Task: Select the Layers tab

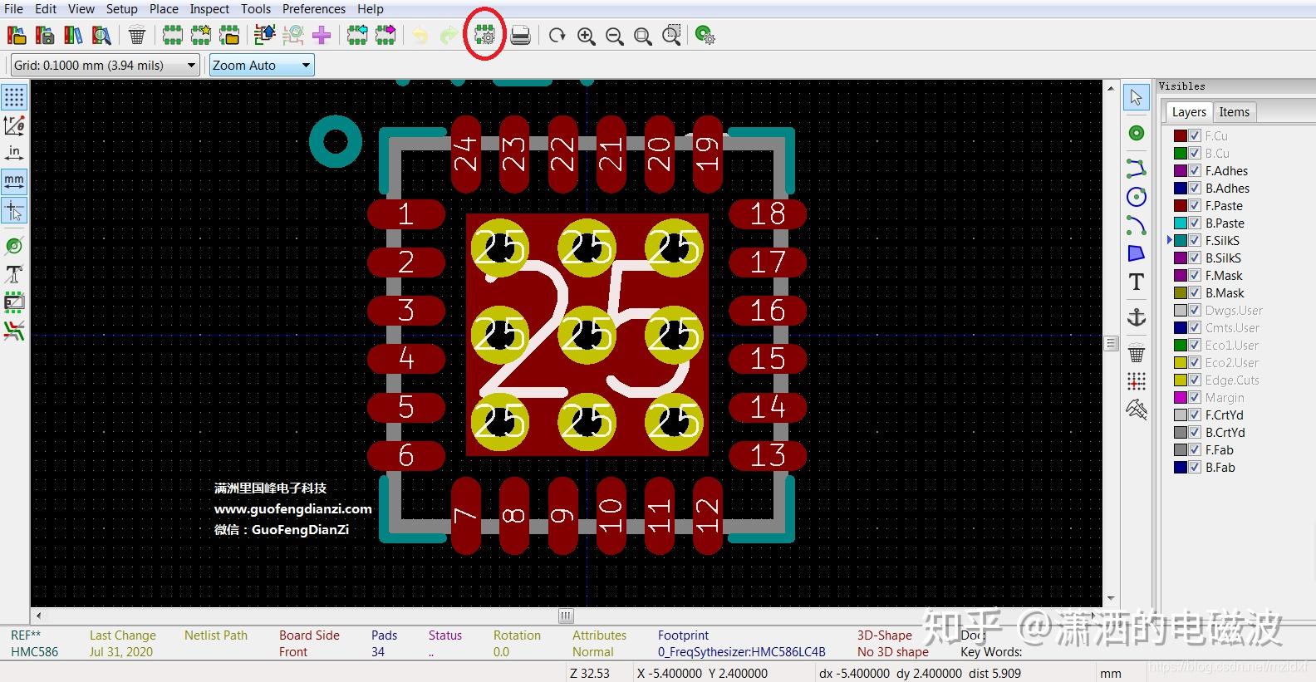Action: [1189, 112]
